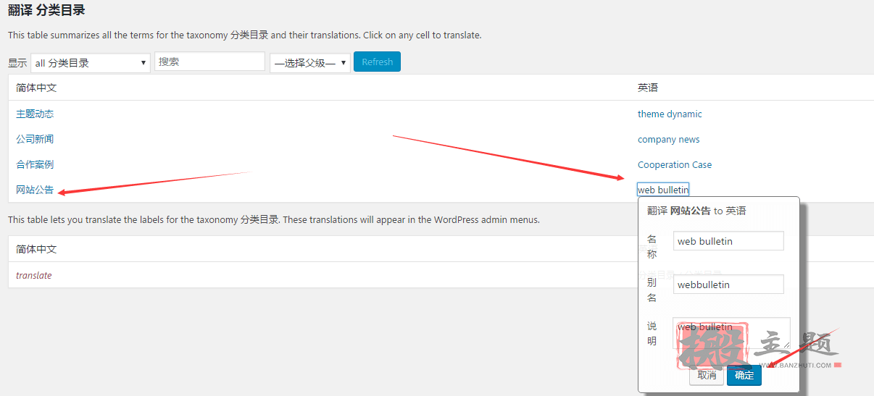This screenshot has width=874, height=396.
Task: Click the 'web bulletin' translation cell
Action: [x=663, y=190]
